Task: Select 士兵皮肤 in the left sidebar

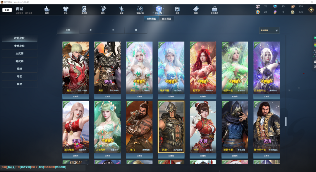Action: point(19,46)
